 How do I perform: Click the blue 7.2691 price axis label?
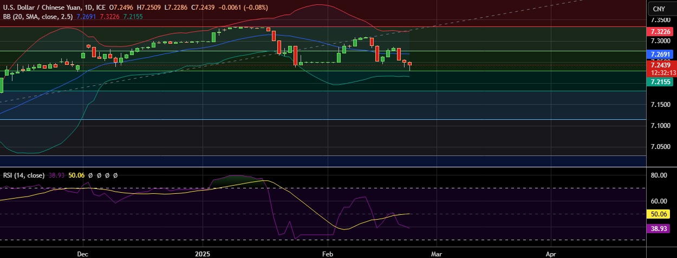point(661,55)
